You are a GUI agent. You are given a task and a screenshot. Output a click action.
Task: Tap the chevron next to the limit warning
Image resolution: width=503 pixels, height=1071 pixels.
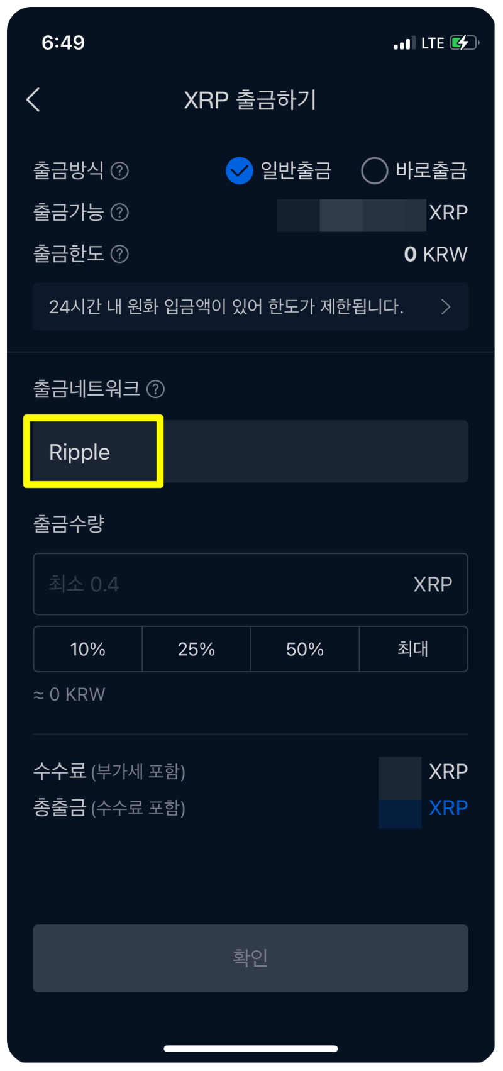(446, 306)
